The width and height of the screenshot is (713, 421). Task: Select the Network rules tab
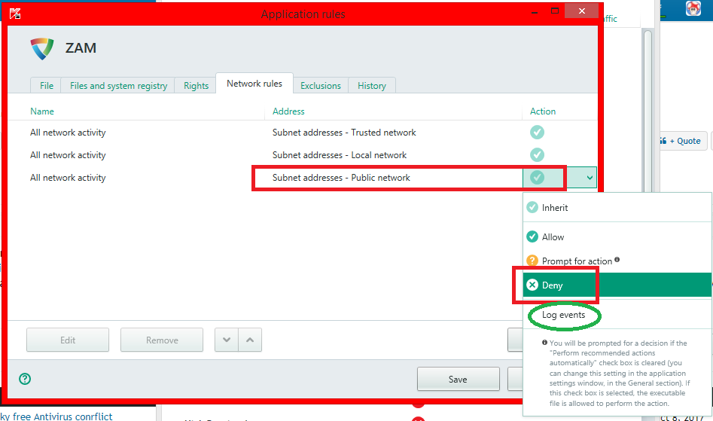click(x=254, y=84)
